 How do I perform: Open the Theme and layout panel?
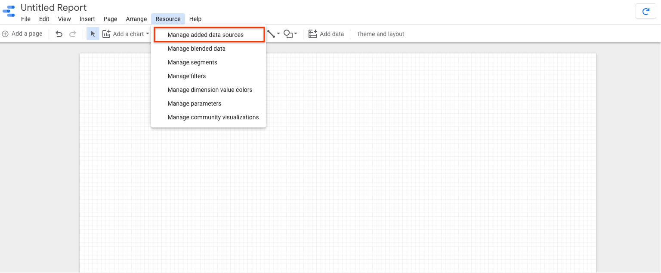(x=380, y=34)
